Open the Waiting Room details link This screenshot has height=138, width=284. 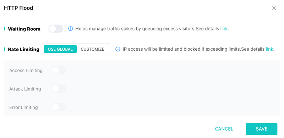pos(224,29)
